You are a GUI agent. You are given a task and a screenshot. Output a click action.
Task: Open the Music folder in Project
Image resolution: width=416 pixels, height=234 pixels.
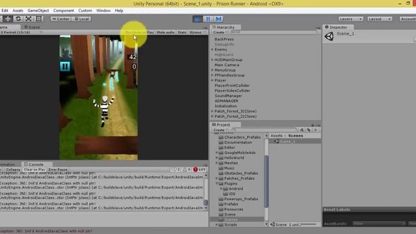pyautogui.click(x=227, y=168)
